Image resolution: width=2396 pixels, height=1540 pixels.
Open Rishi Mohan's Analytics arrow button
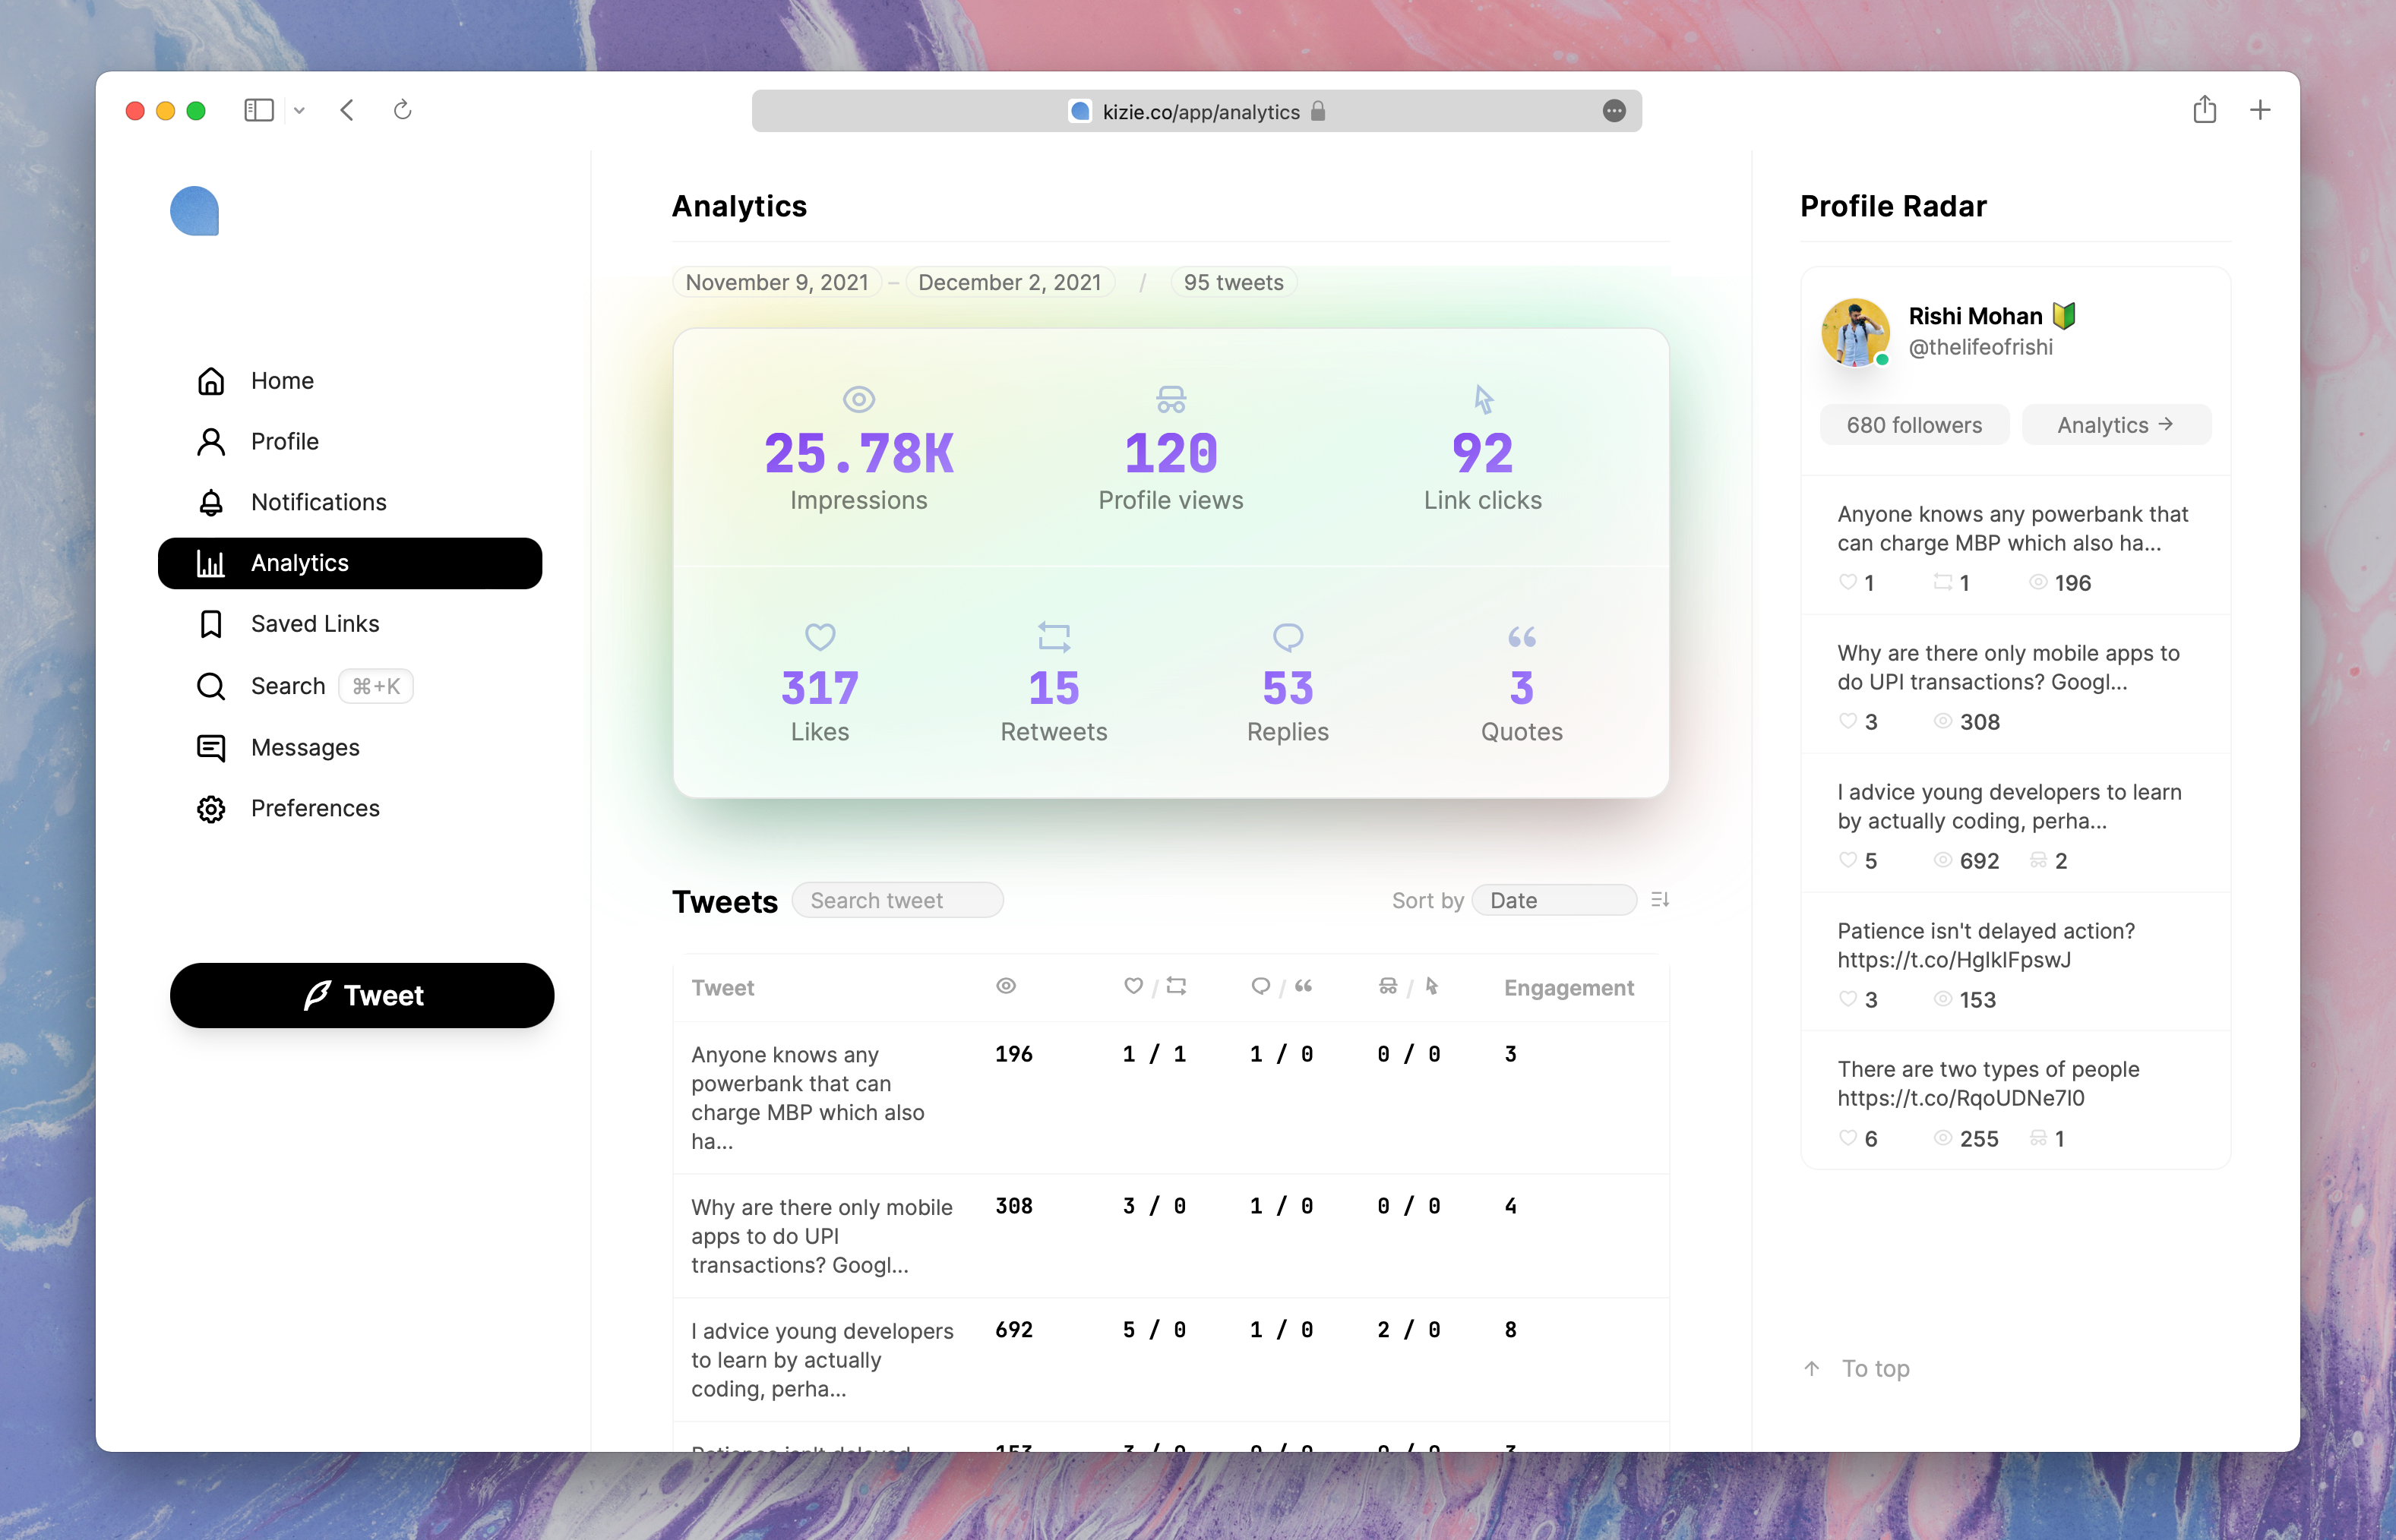click(x=2115, y=425)
